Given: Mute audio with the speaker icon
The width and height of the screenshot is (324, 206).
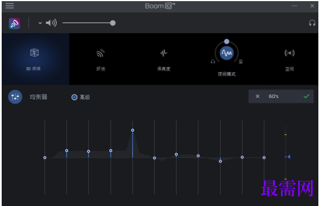Looking at the screenshot, I should coord(51,23).
